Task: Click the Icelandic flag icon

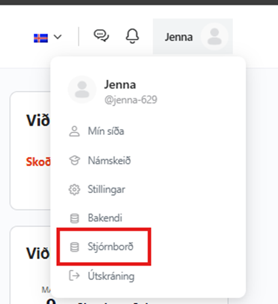Action: tap(41, 38)
